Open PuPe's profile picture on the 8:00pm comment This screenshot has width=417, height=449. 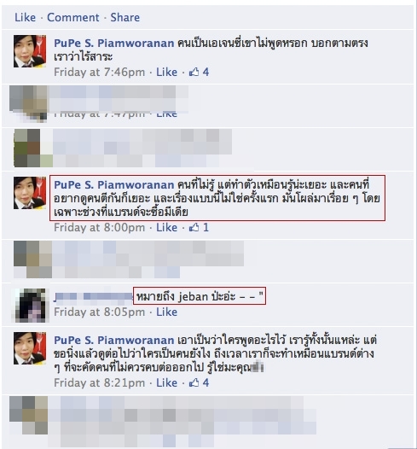tap(30, 193)
